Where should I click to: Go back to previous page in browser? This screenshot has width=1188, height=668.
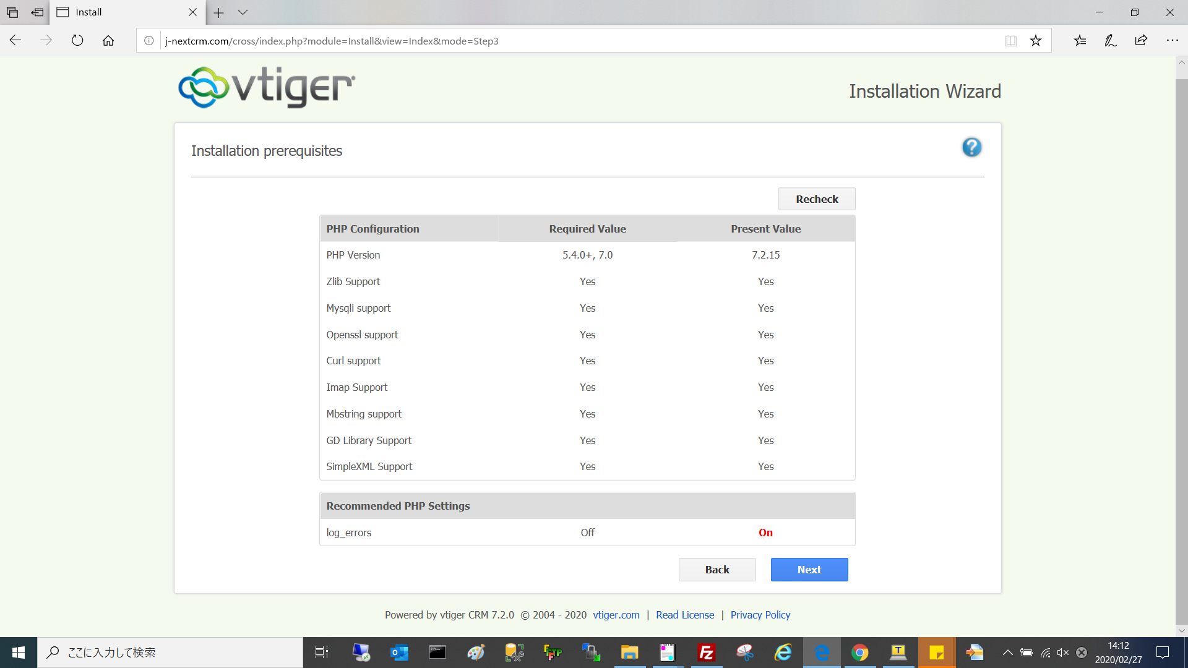click(15, 41)
